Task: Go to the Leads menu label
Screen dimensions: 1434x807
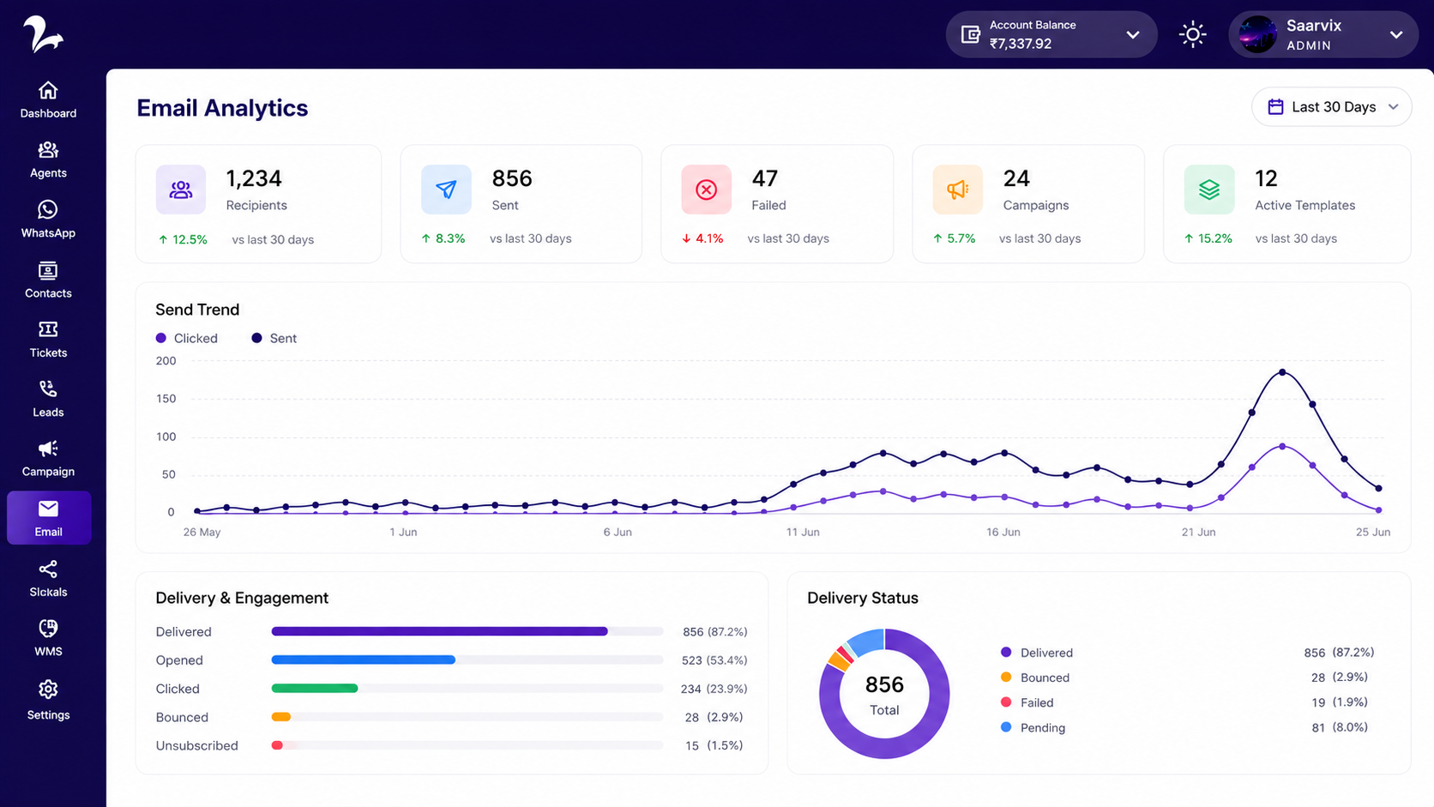Action: pyautogui.click(x=48, y=413)
